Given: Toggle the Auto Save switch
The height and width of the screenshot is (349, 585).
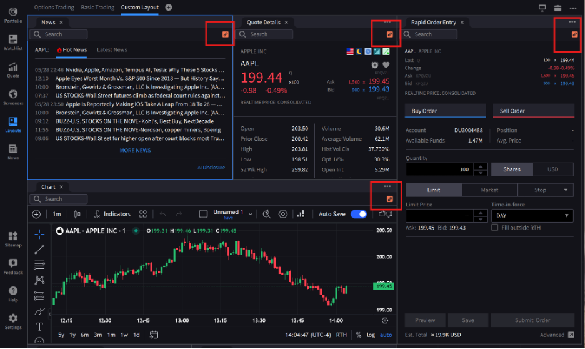Looking at the screenshot, I should [x=359, y=214].
